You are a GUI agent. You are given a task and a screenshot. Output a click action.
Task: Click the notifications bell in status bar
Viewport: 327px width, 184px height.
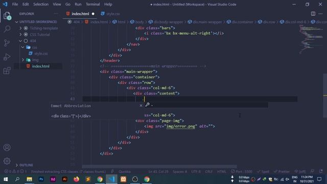coord(321,172)
